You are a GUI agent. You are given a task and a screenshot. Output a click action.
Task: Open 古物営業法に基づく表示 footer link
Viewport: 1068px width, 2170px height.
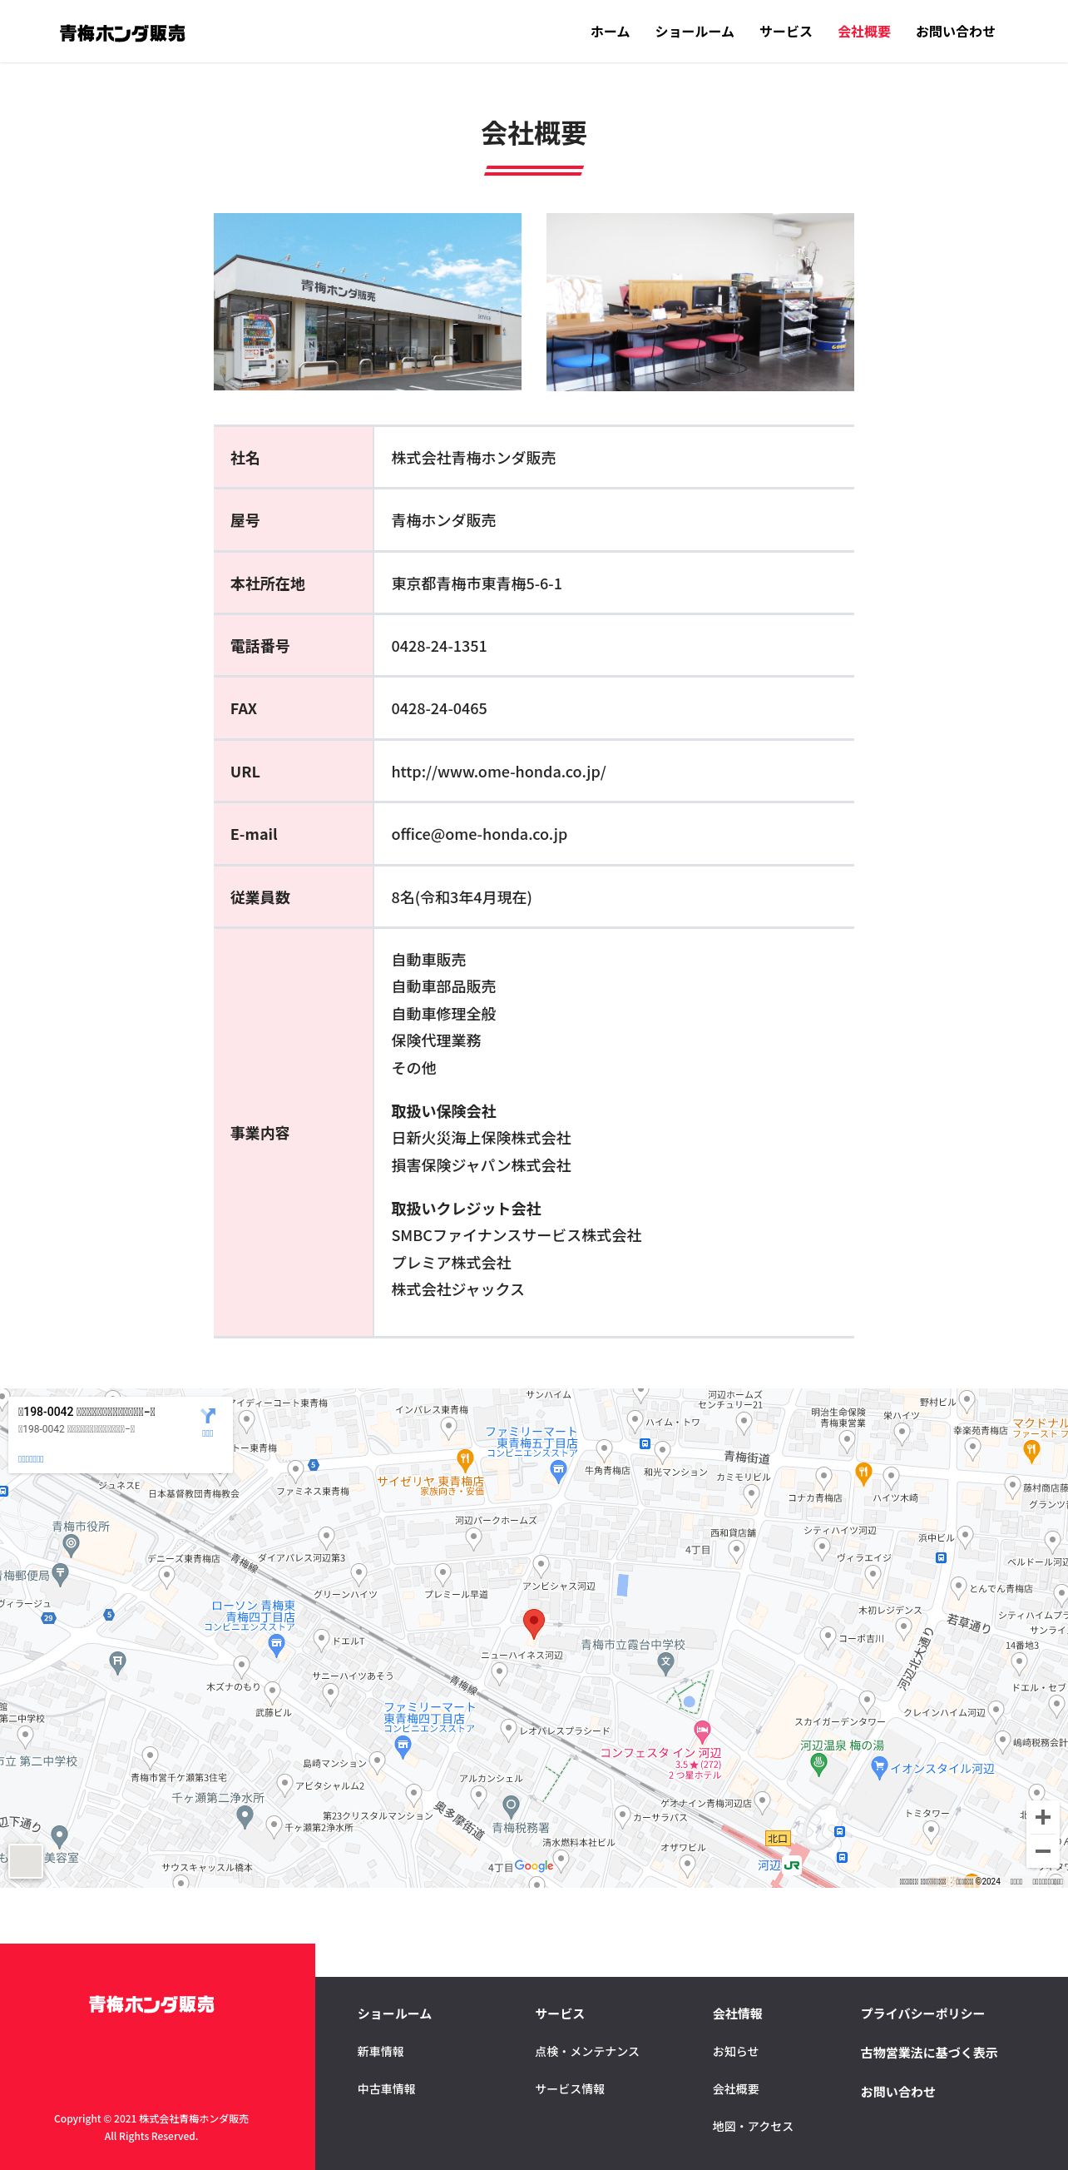pyautogui.click(x=928, y=2053)
